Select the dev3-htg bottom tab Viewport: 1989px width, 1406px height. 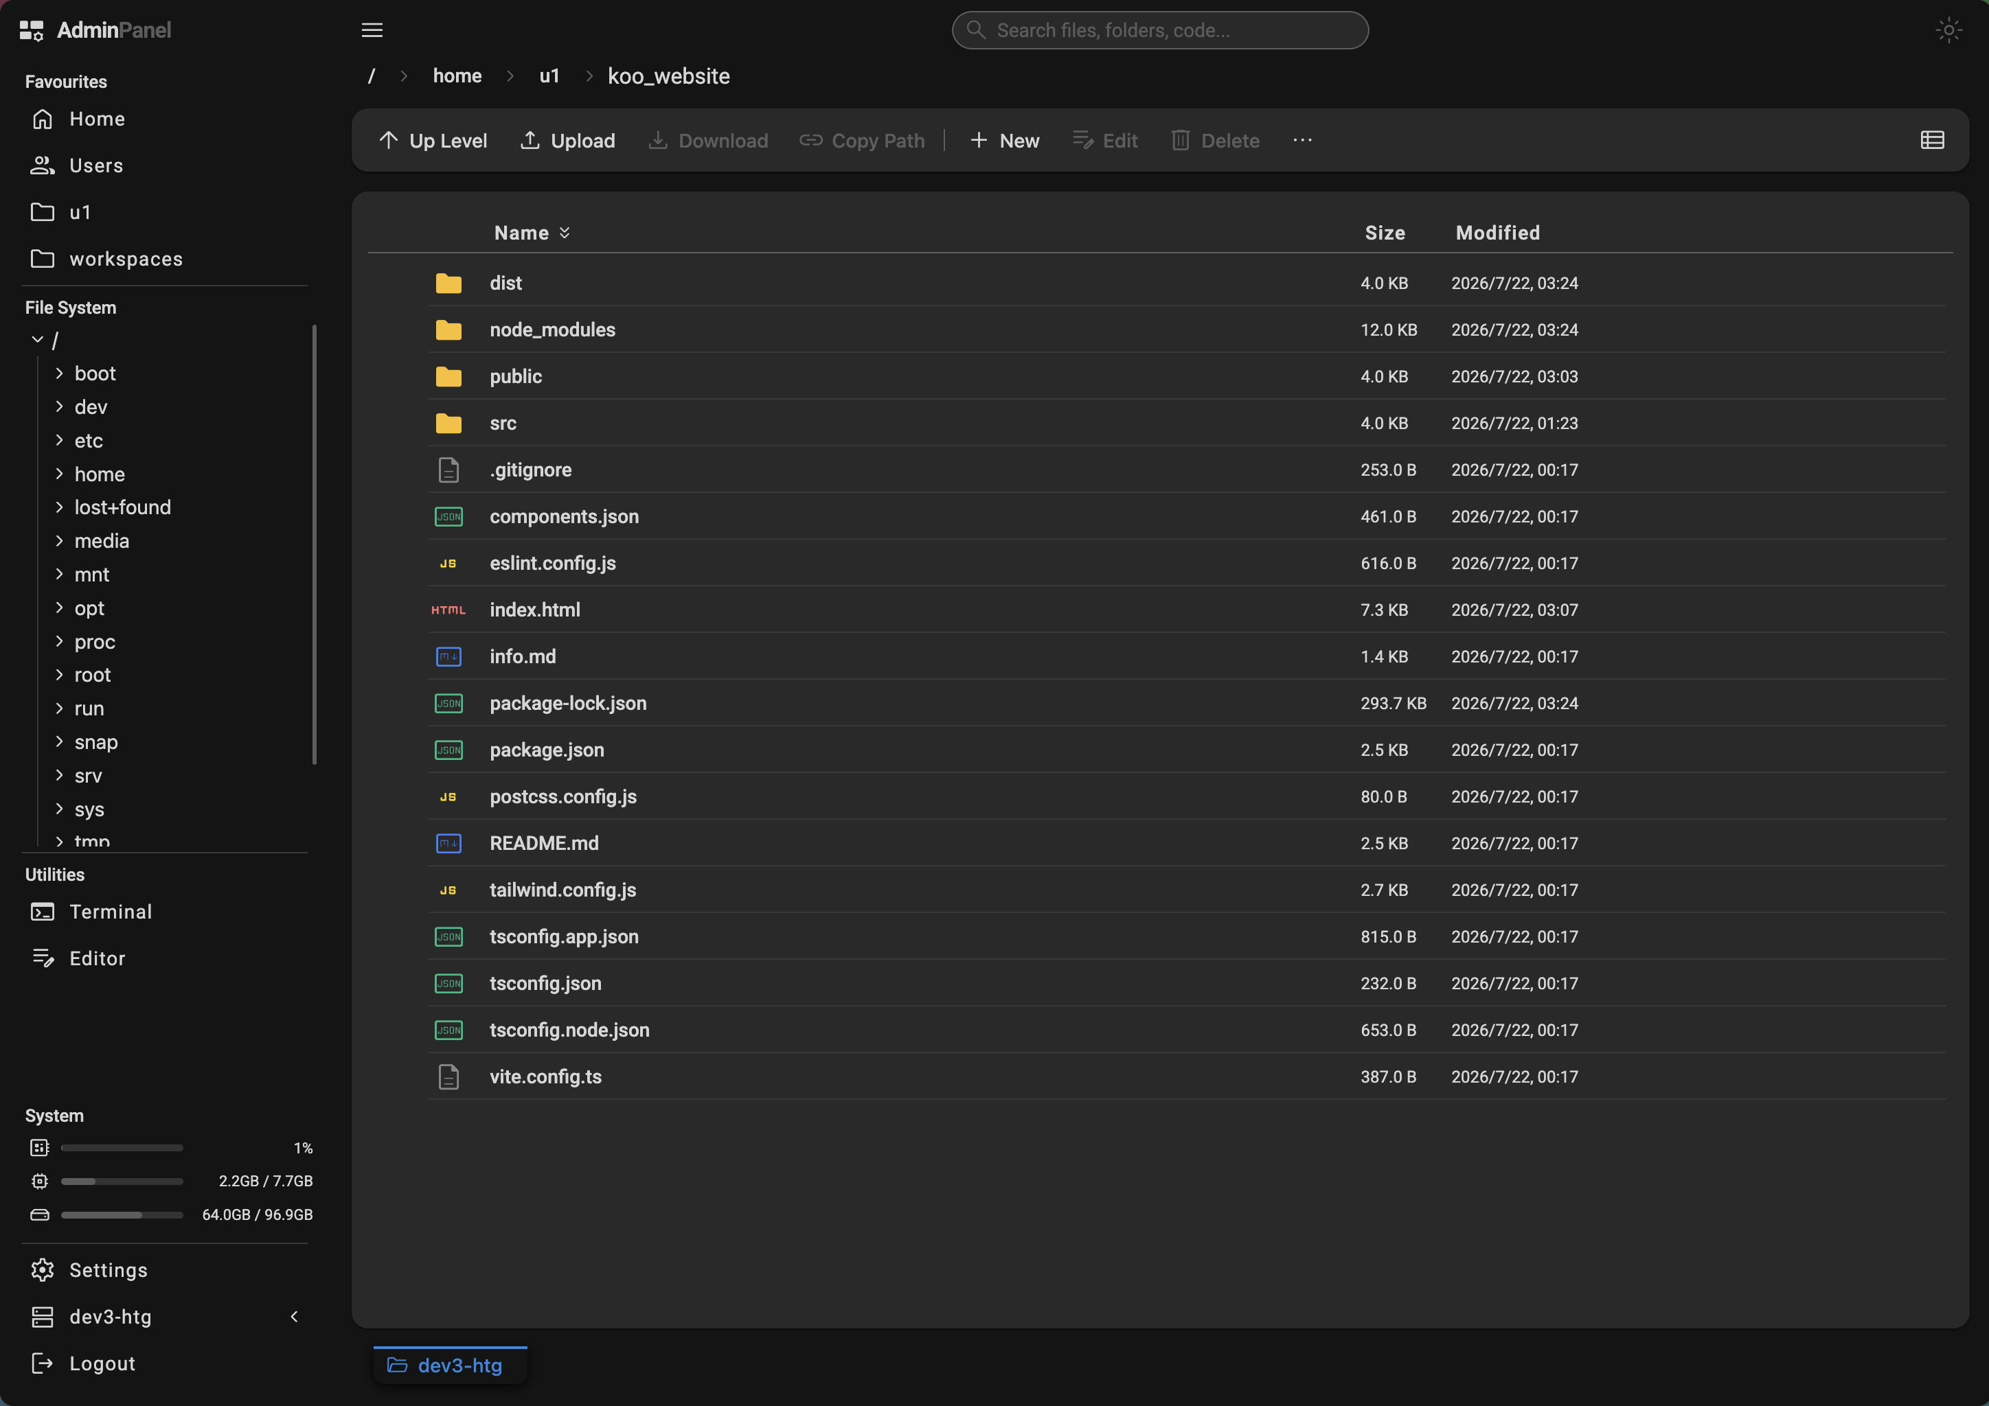(450, 1365)
